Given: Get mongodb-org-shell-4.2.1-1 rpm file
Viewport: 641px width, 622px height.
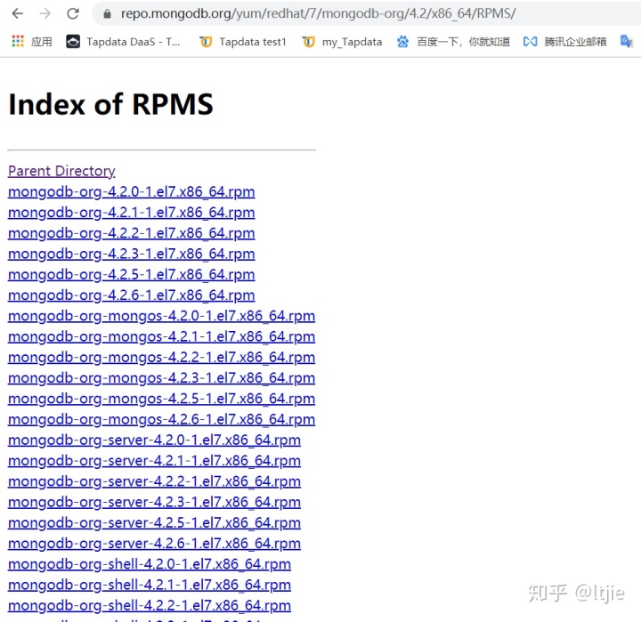Looking at the screenshot, I should click(x=150, y=585).
